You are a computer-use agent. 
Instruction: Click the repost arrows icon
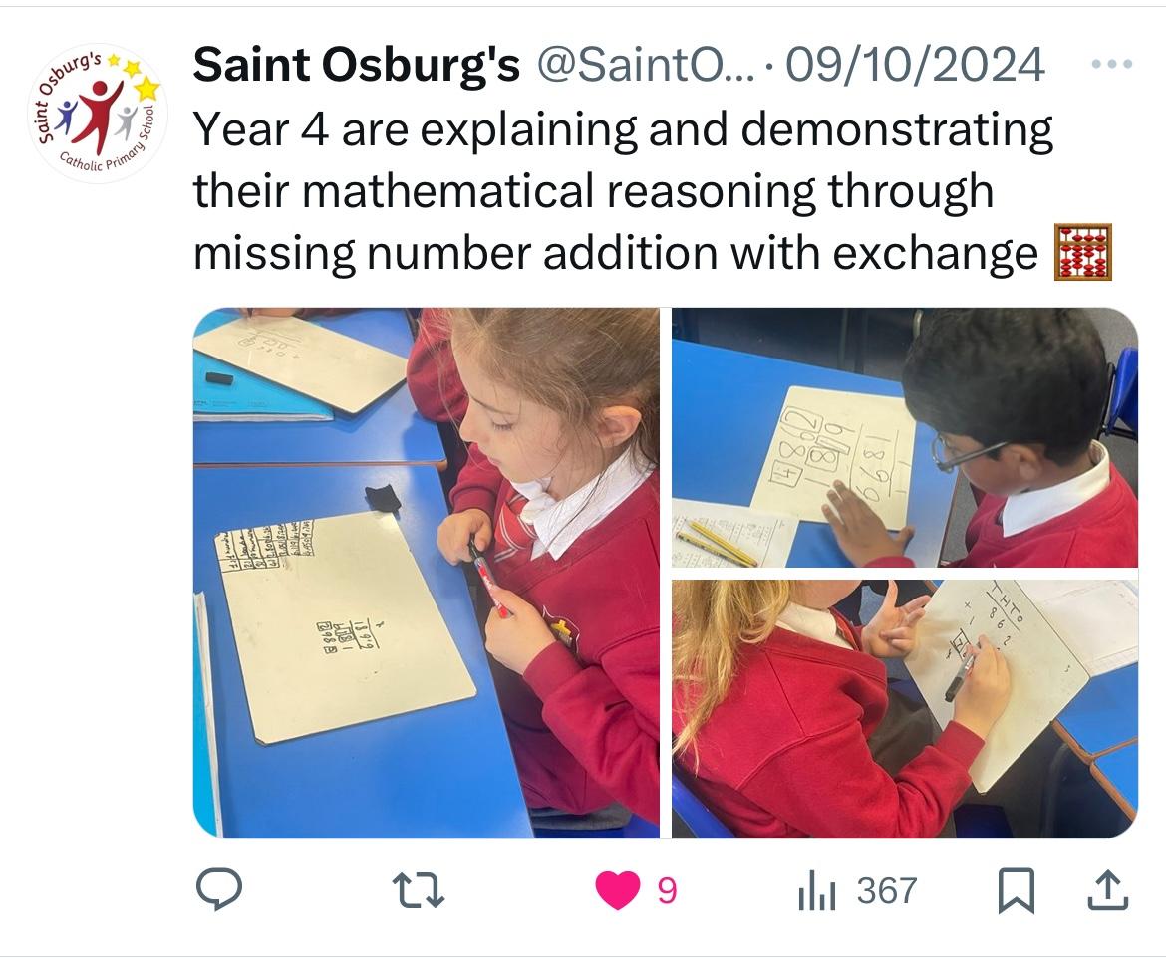[x=418, y=890]
